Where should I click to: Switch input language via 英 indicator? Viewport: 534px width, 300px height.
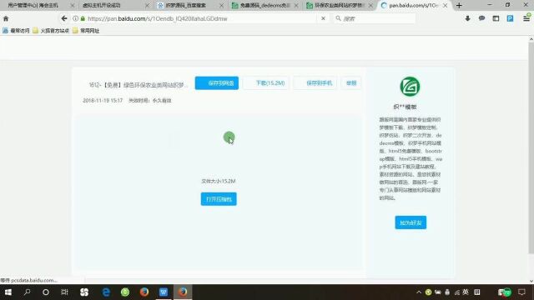point(466,292)
